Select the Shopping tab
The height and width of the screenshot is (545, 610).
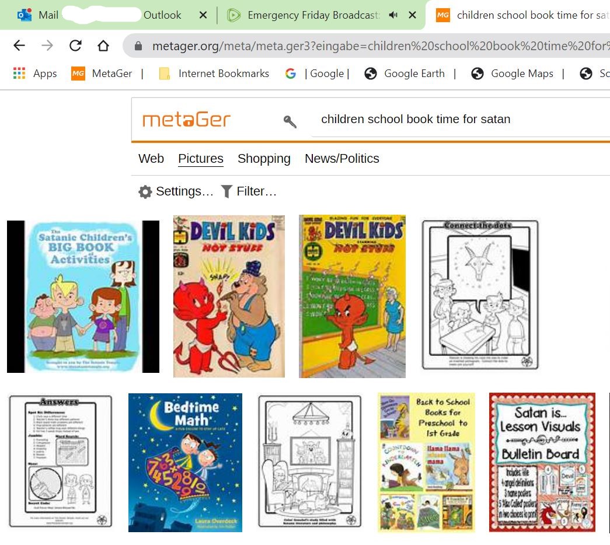pyautogui.click(x=264, y=158)
